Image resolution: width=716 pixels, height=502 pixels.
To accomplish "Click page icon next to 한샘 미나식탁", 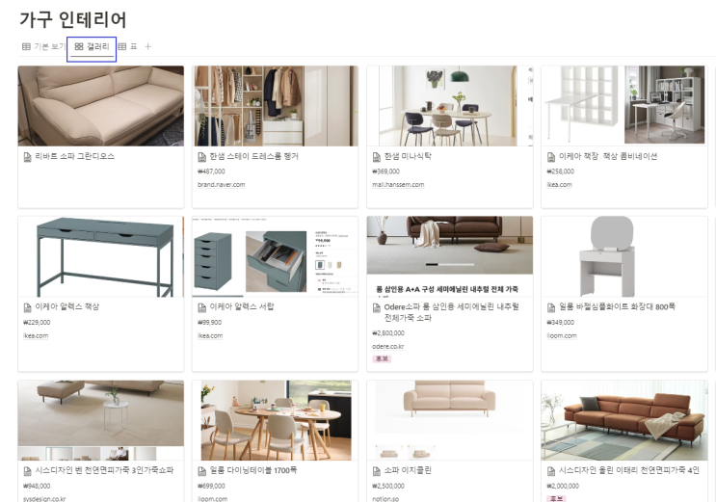I will tap(376, 157).
